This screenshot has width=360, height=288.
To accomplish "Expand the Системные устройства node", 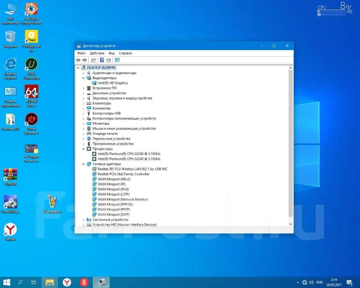I will (x=84, y=219).
